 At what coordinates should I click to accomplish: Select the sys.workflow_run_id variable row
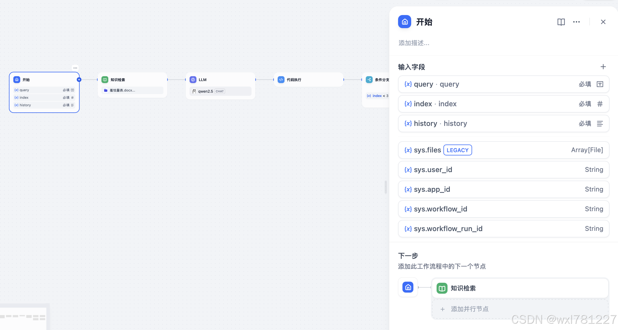point(504,229)
